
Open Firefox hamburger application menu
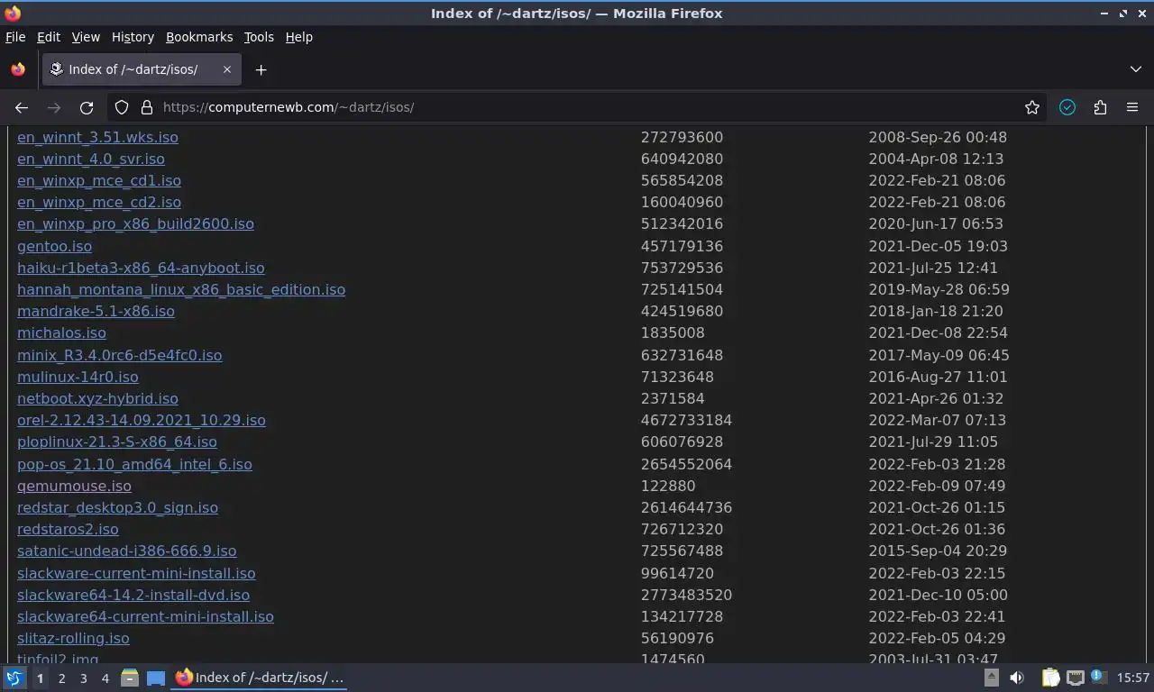(x=1132, y=107)
